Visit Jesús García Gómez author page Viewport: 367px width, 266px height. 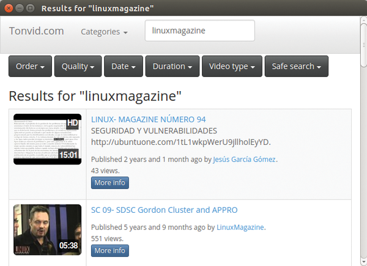click(244, 160)
